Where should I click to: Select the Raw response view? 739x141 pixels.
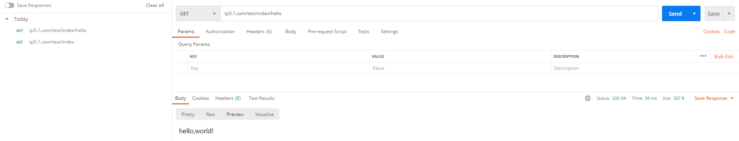(x=211, y=114)
